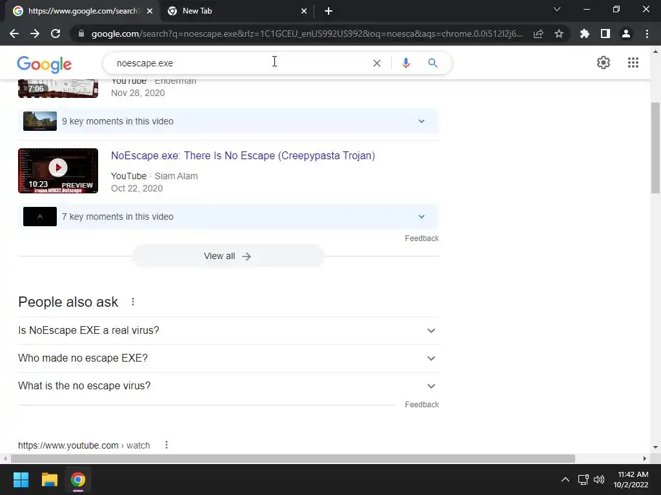The width and height of the screenshot is (661, 495).
Task: Click the Siam Alam channel name
Action: coord(176,176)
